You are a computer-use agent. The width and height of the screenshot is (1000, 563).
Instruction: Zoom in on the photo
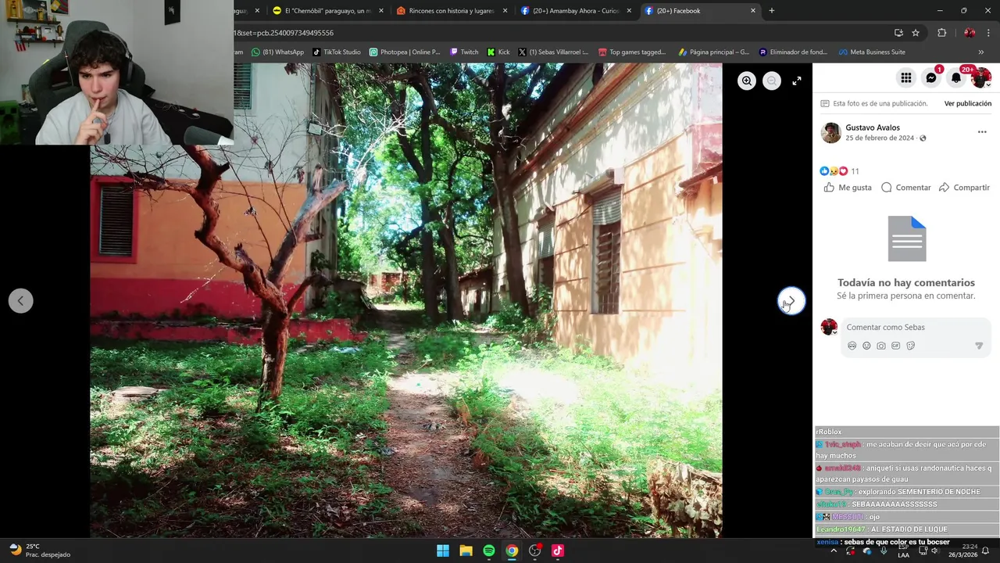pos(747,81)
